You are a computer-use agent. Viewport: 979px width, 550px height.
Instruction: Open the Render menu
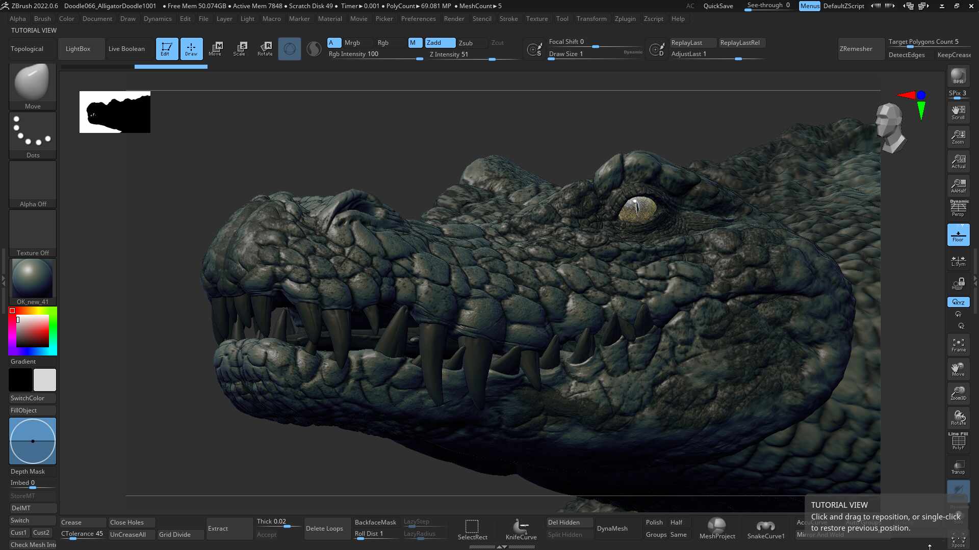tap(454, 19)
